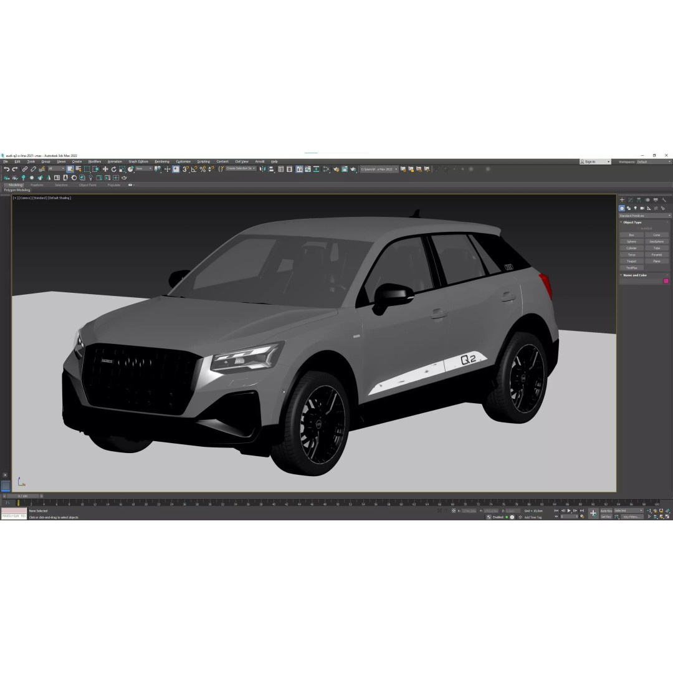673x673 pixels.
Task: Toggle the Percent Snap icon
Action: [203, 169]
